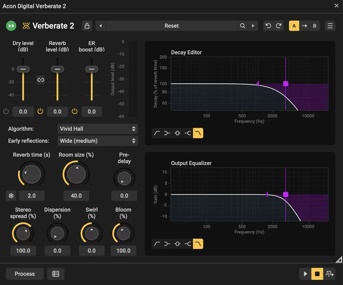Open the Algorithm dropdown showing Vivid Hall

[x=97, y=129]
